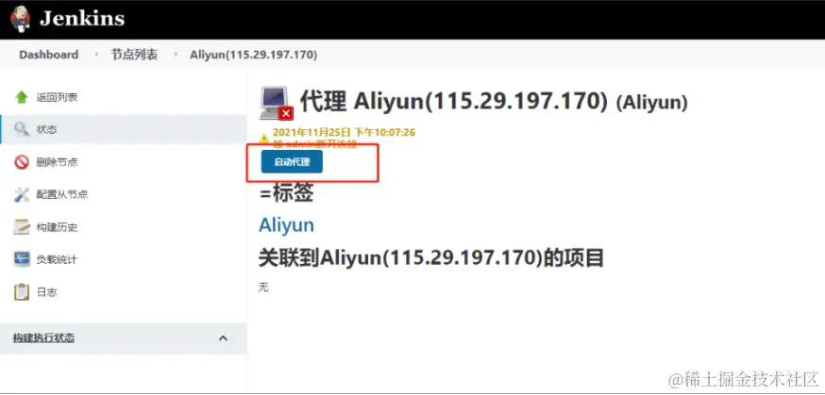Click the clipboard 日志 icon
This screenshot has height=395, width=825.
22,292
